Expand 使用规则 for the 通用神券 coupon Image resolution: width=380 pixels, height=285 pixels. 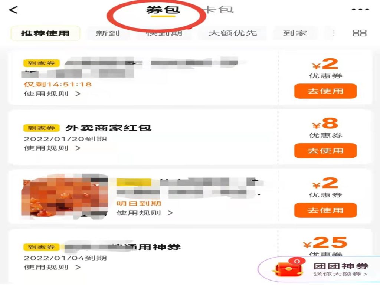[x=52, y=267]
